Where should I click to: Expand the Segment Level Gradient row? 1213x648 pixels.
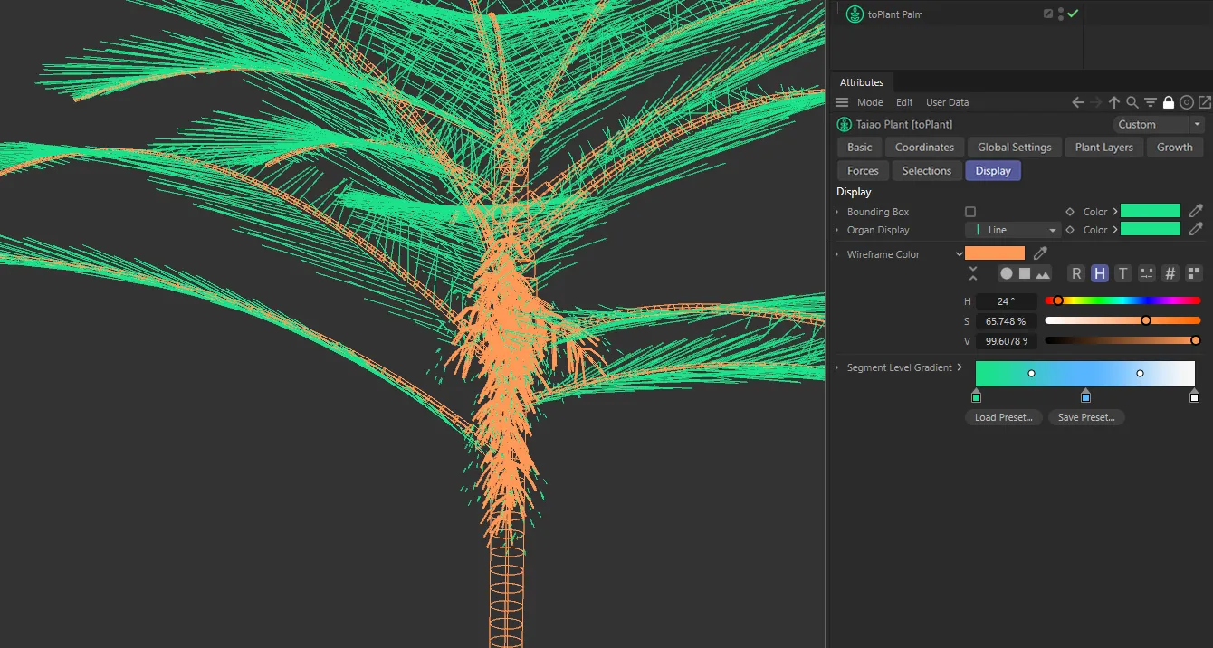[x=837, y=367]
